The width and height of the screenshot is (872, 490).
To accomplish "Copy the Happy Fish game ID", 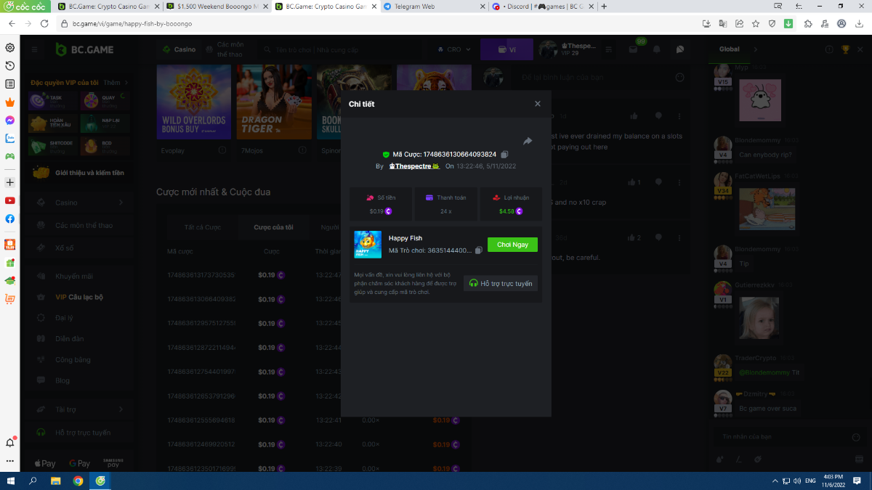I will point(478,250).
